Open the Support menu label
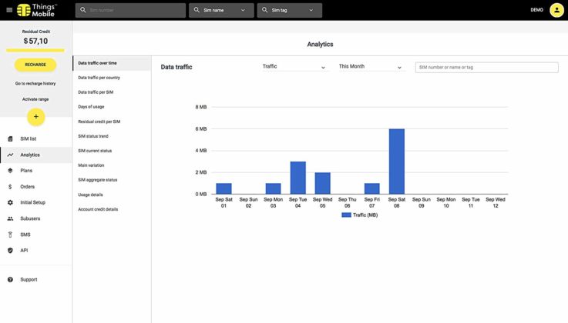Viewport: 568px width, 323px height. 29,280
